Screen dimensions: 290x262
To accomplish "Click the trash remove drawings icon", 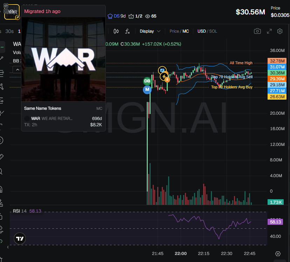I will click(x=1, y=259).
